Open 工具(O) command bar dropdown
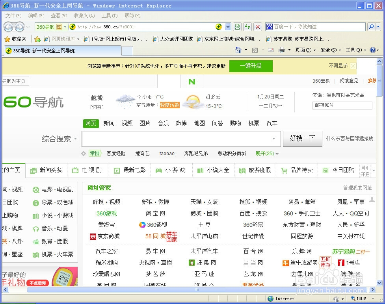 [356, 50]
